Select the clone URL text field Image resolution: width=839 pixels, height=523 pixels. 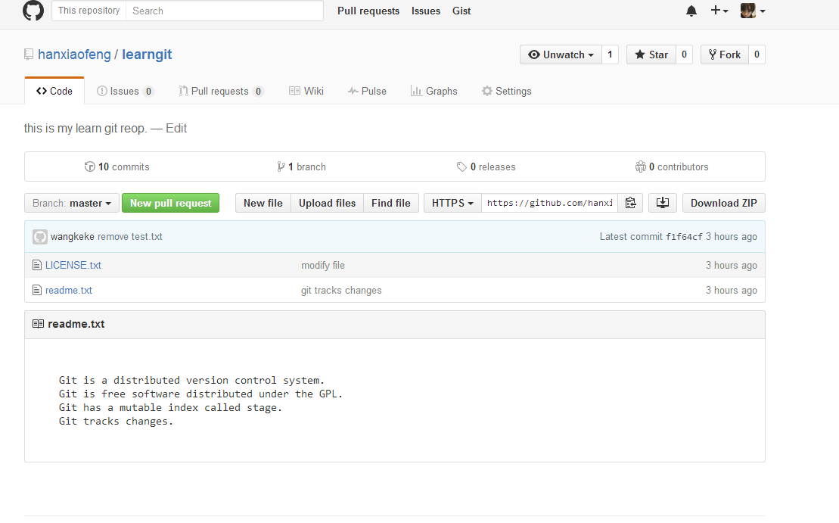pyautogui.click(x=549, y=203)
